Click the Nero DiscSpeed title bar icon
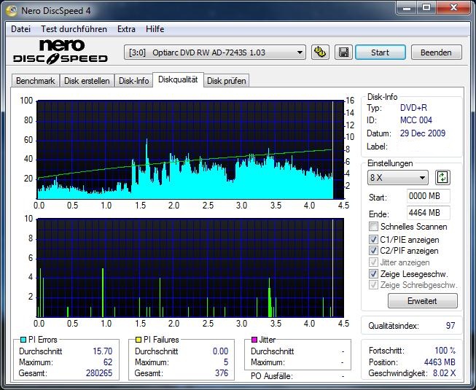The image size is (476, 390). [11, 9]
